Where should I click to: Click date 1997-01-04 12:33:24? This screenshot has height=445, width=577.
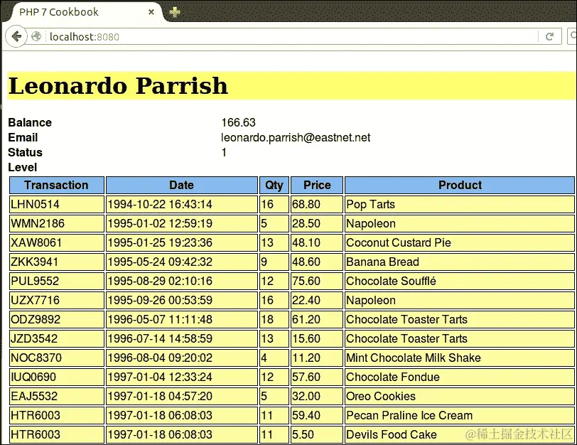[182, 377]
